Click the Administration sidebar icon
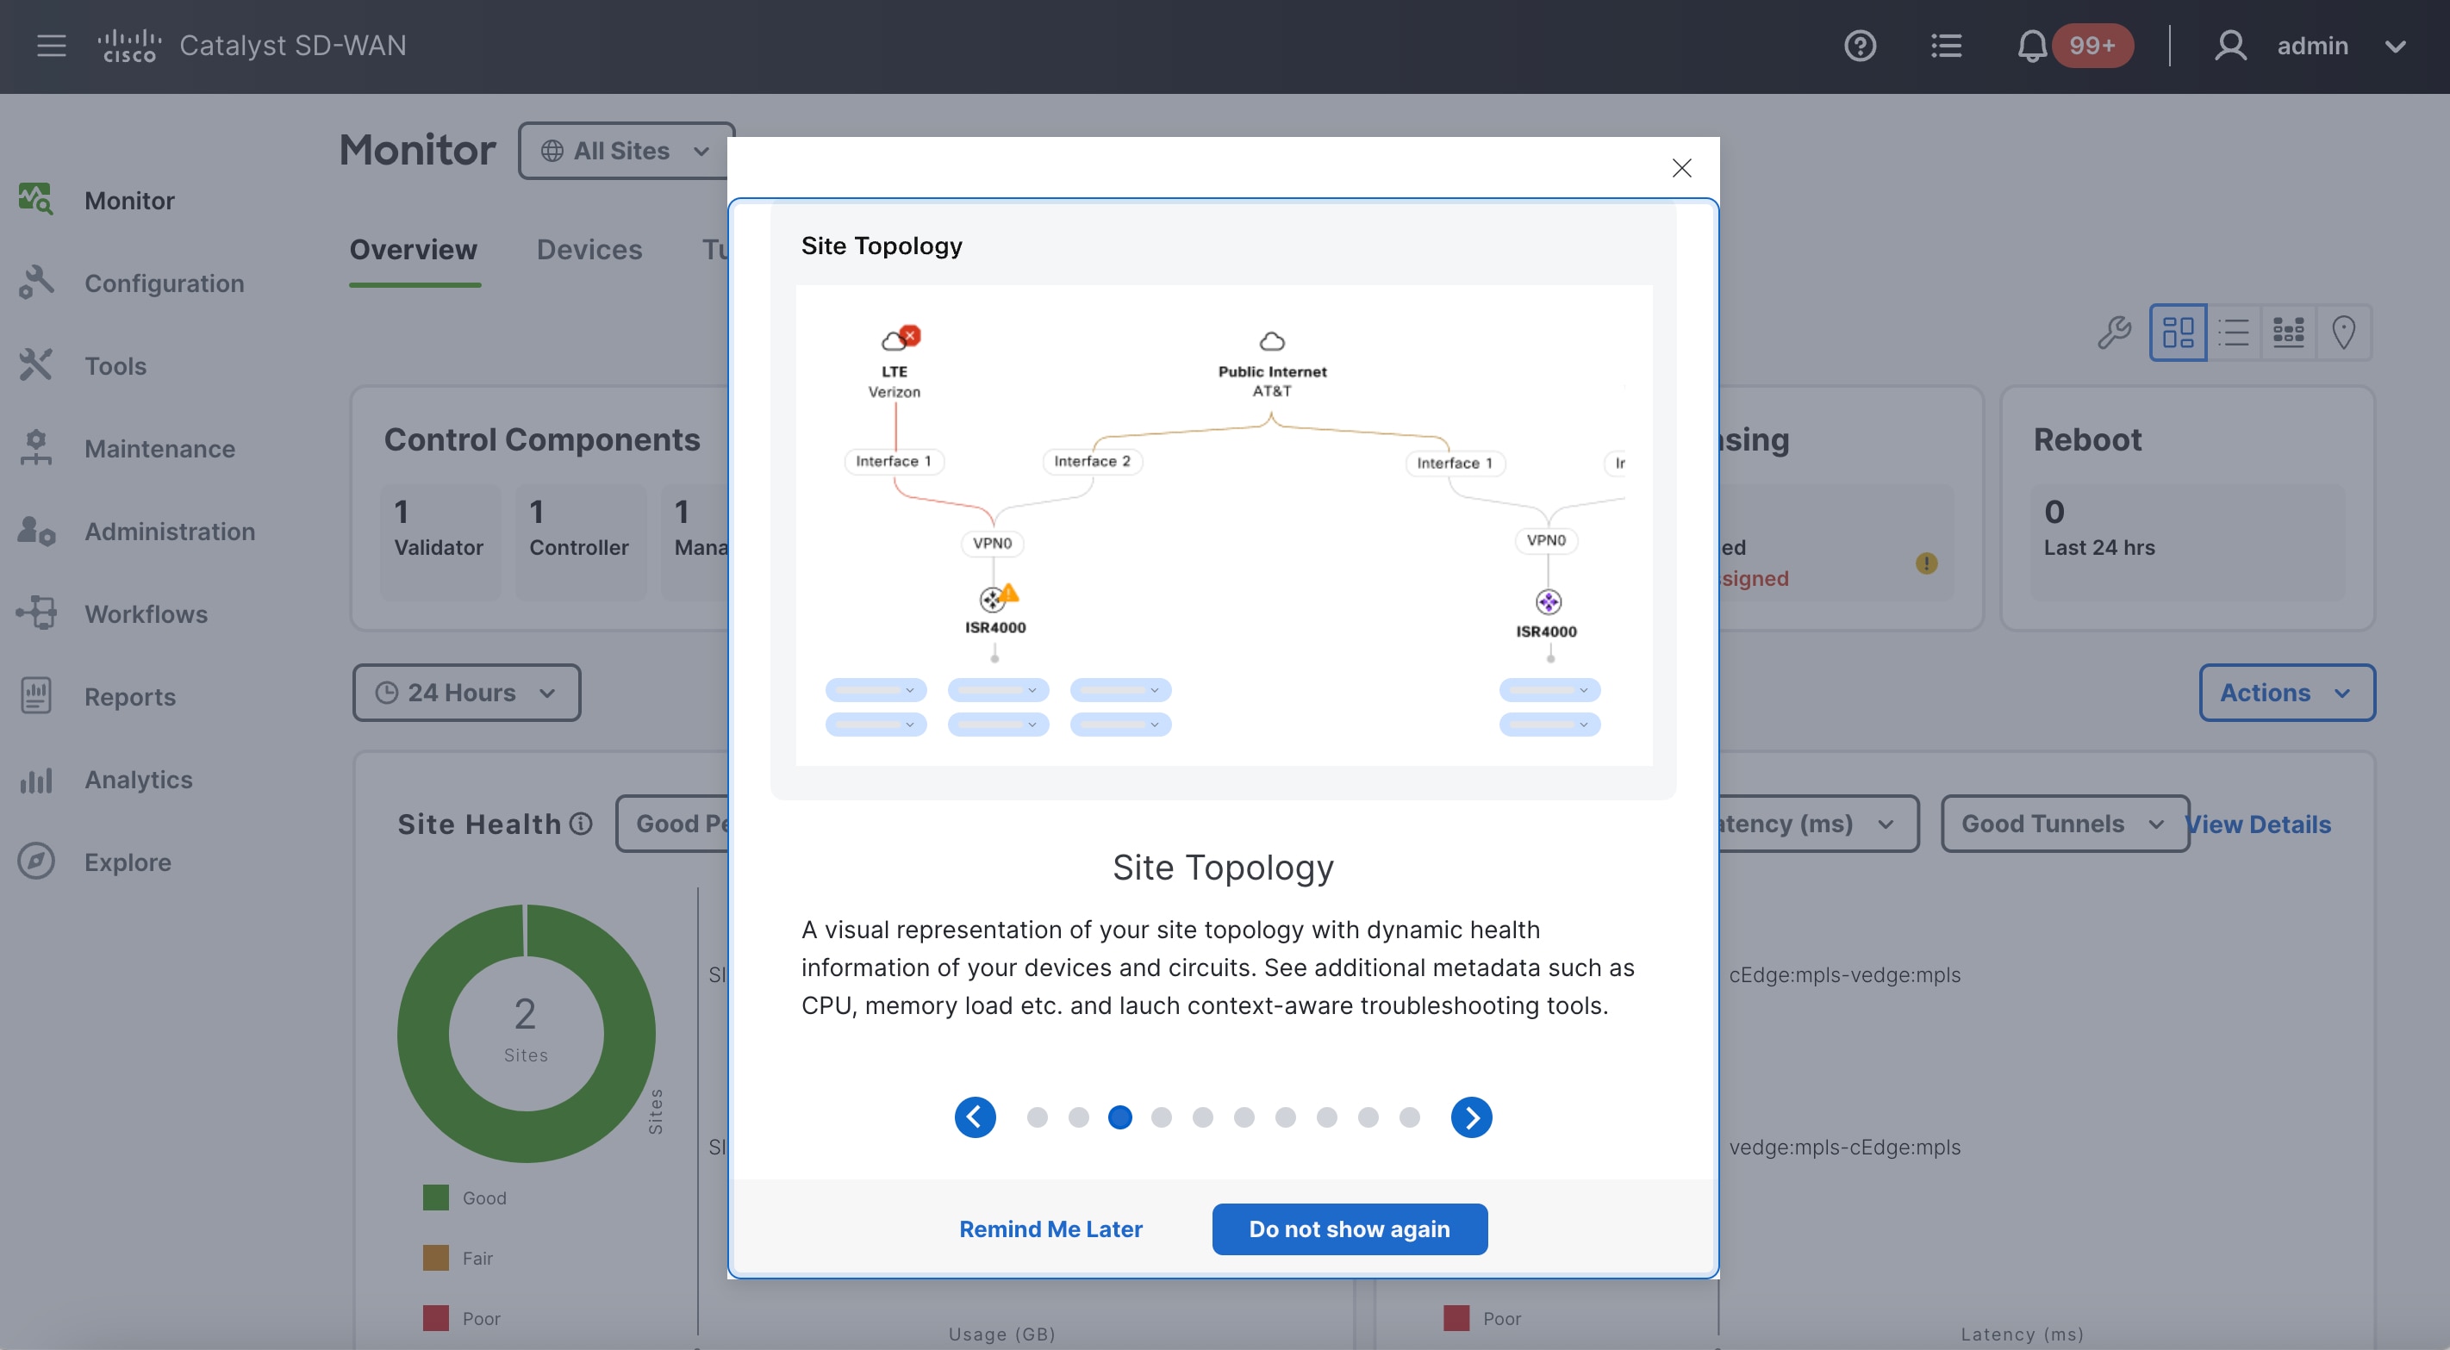 36,531
